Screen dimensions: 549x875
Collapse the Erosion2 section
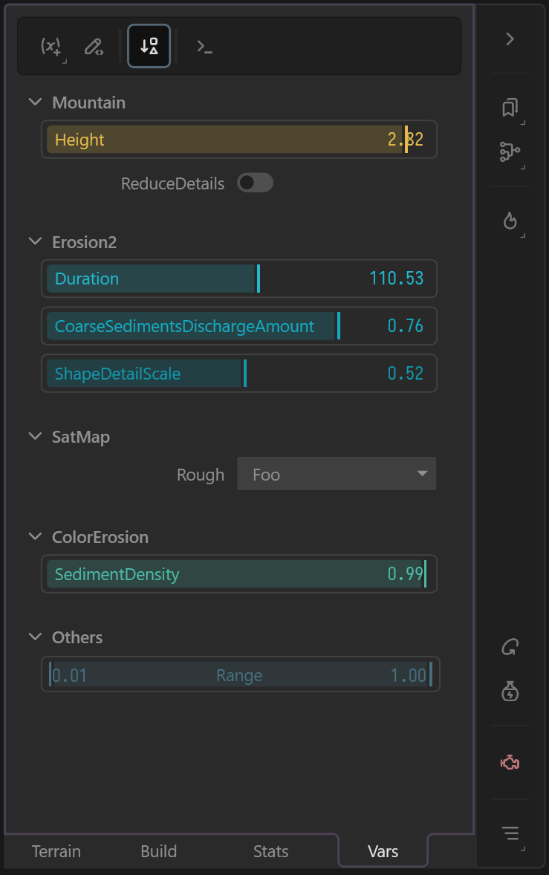tap(35, 242)
